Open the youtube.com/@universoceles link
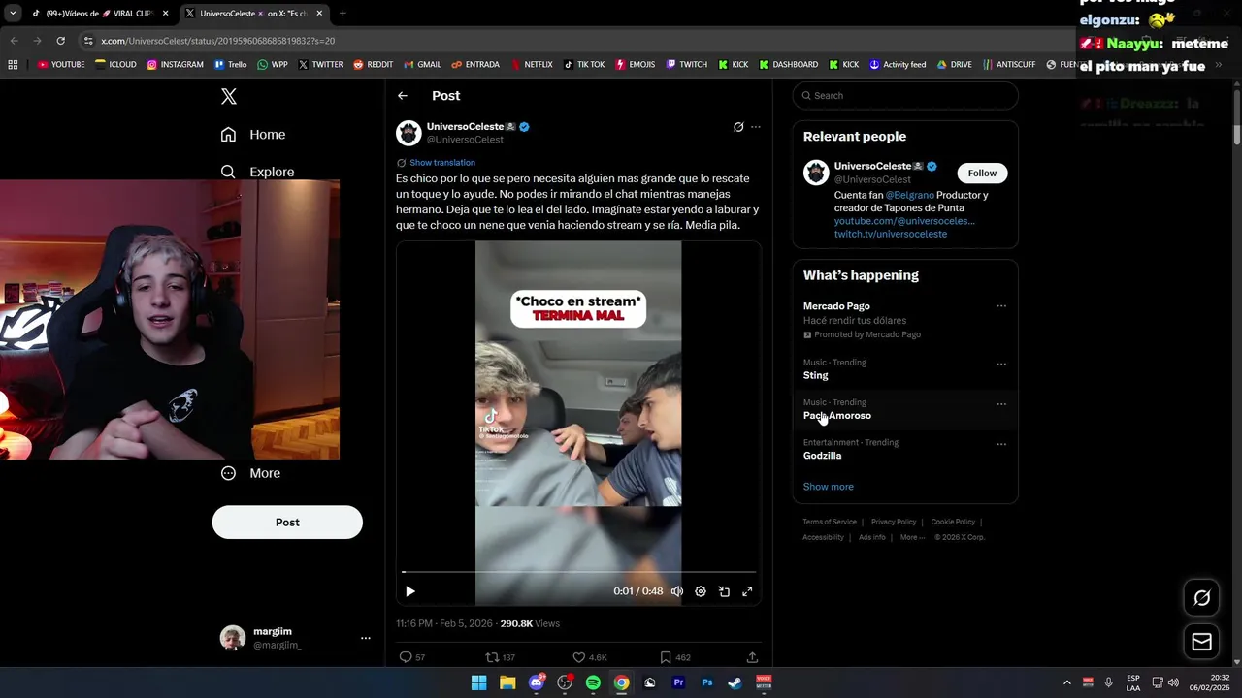Screen dimensions: 1242x698 [904, 221]
